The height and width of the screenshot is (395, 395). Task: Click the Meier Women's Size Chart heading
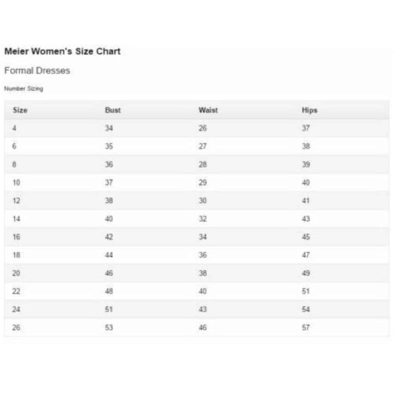pos(62,51)
